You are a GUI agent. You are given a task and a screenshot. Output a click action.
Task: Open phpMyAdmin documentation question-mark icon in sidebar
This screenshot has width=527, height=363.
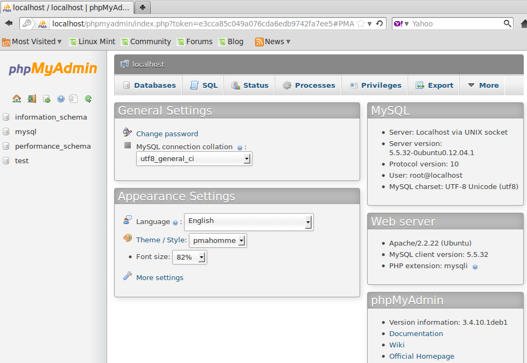tap(60, 99)
